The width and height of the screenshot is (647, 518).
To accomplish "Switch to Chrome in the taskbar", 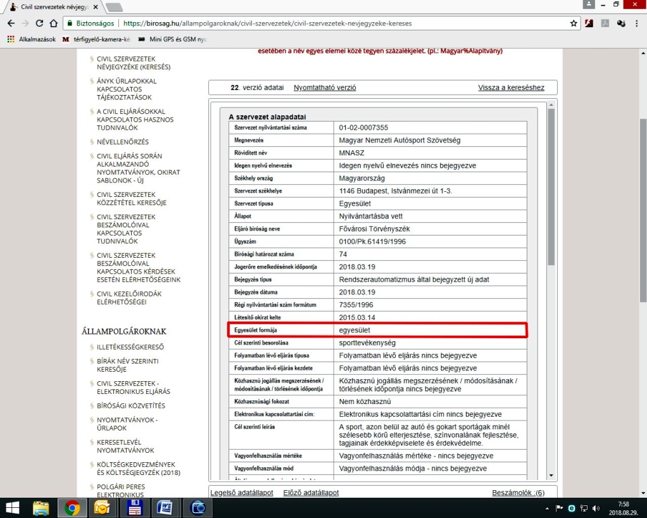I will click(x=72, y=508).
